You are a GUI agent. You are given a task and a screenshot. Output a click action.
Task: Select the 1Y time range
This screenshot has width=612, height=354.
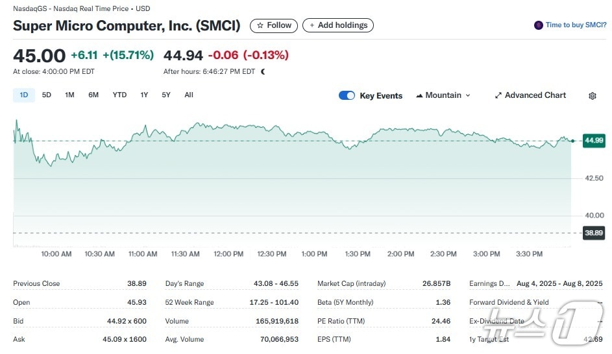pyautogui.click(x=144, y=95)
